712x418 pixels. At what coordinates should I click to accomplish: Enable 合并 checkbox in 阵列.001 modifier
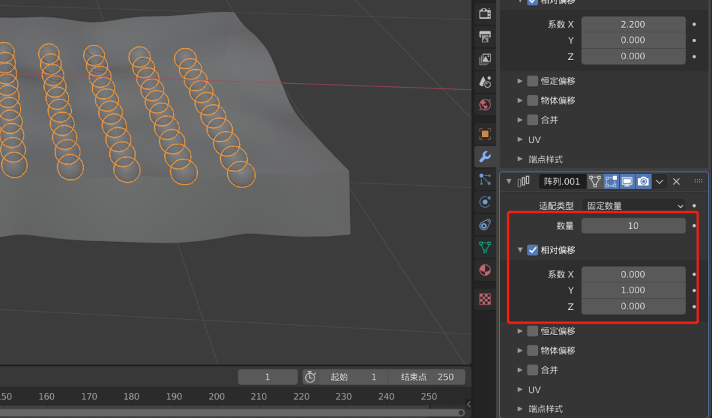[533, 371]
